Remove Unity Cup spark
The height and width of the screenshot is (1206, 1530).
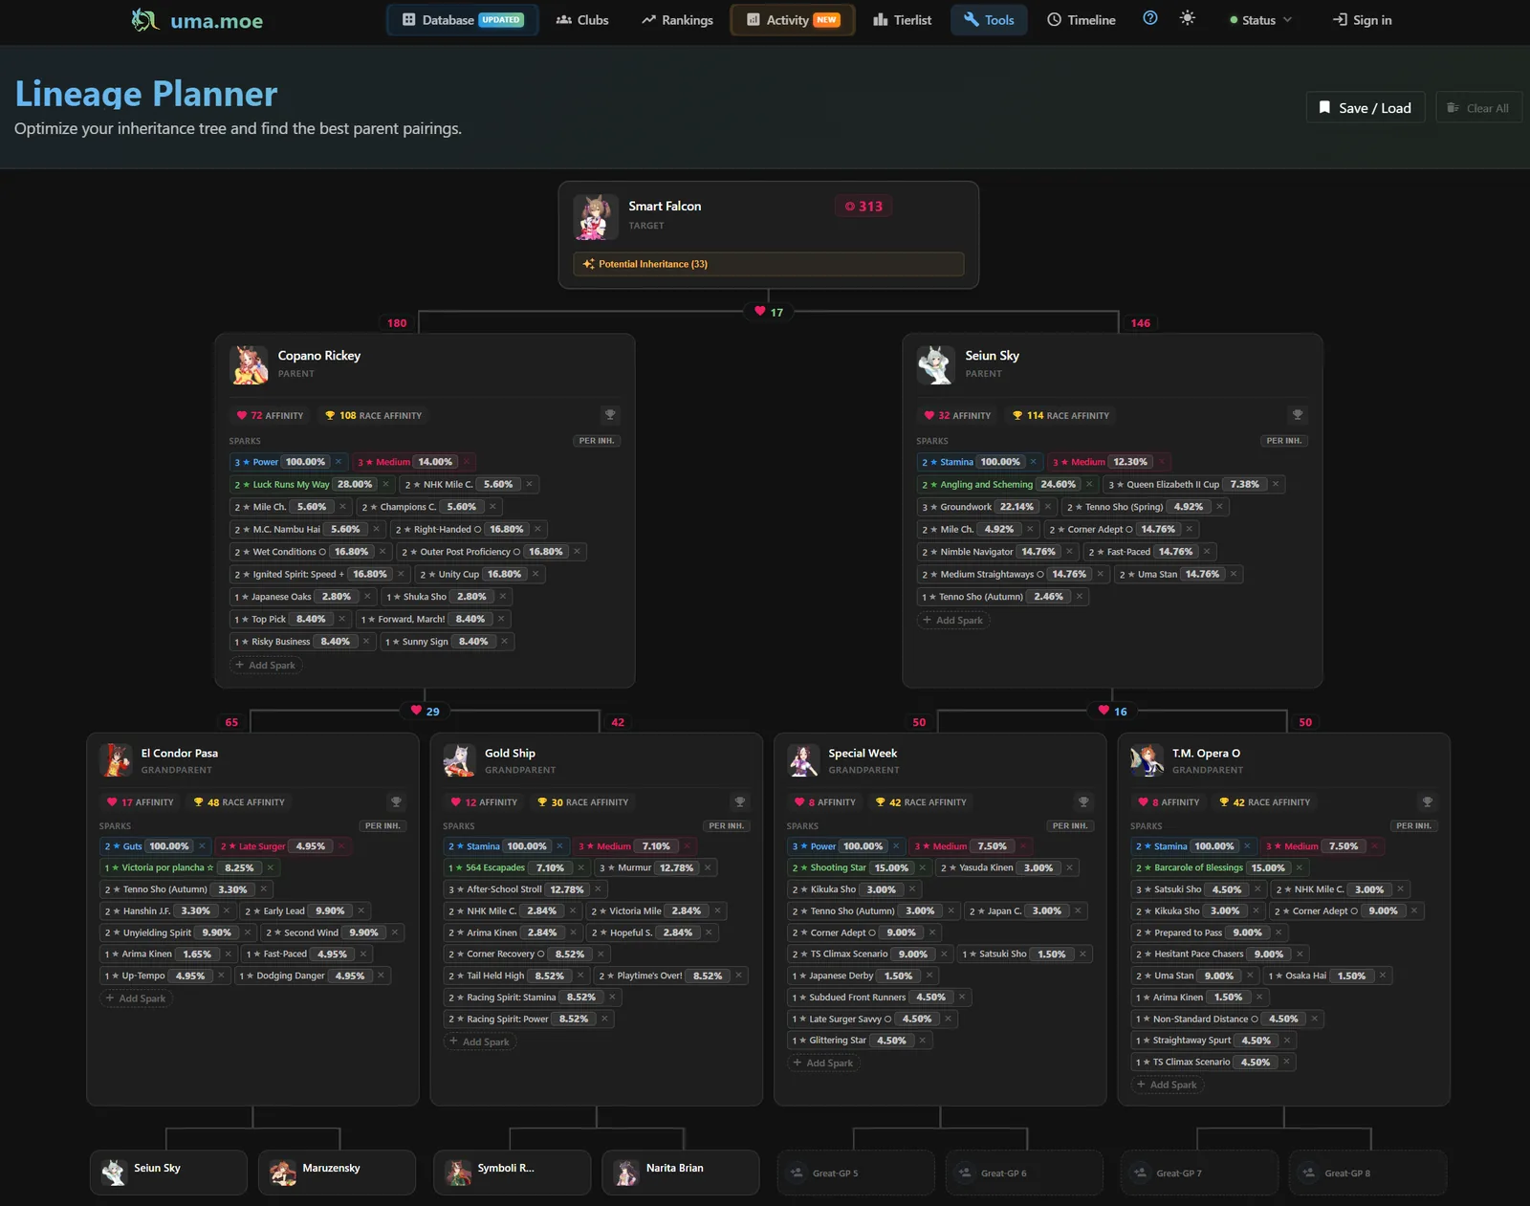point(535,574)
